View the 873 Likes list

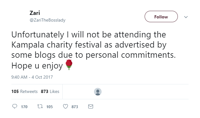[x=50, y=91]
